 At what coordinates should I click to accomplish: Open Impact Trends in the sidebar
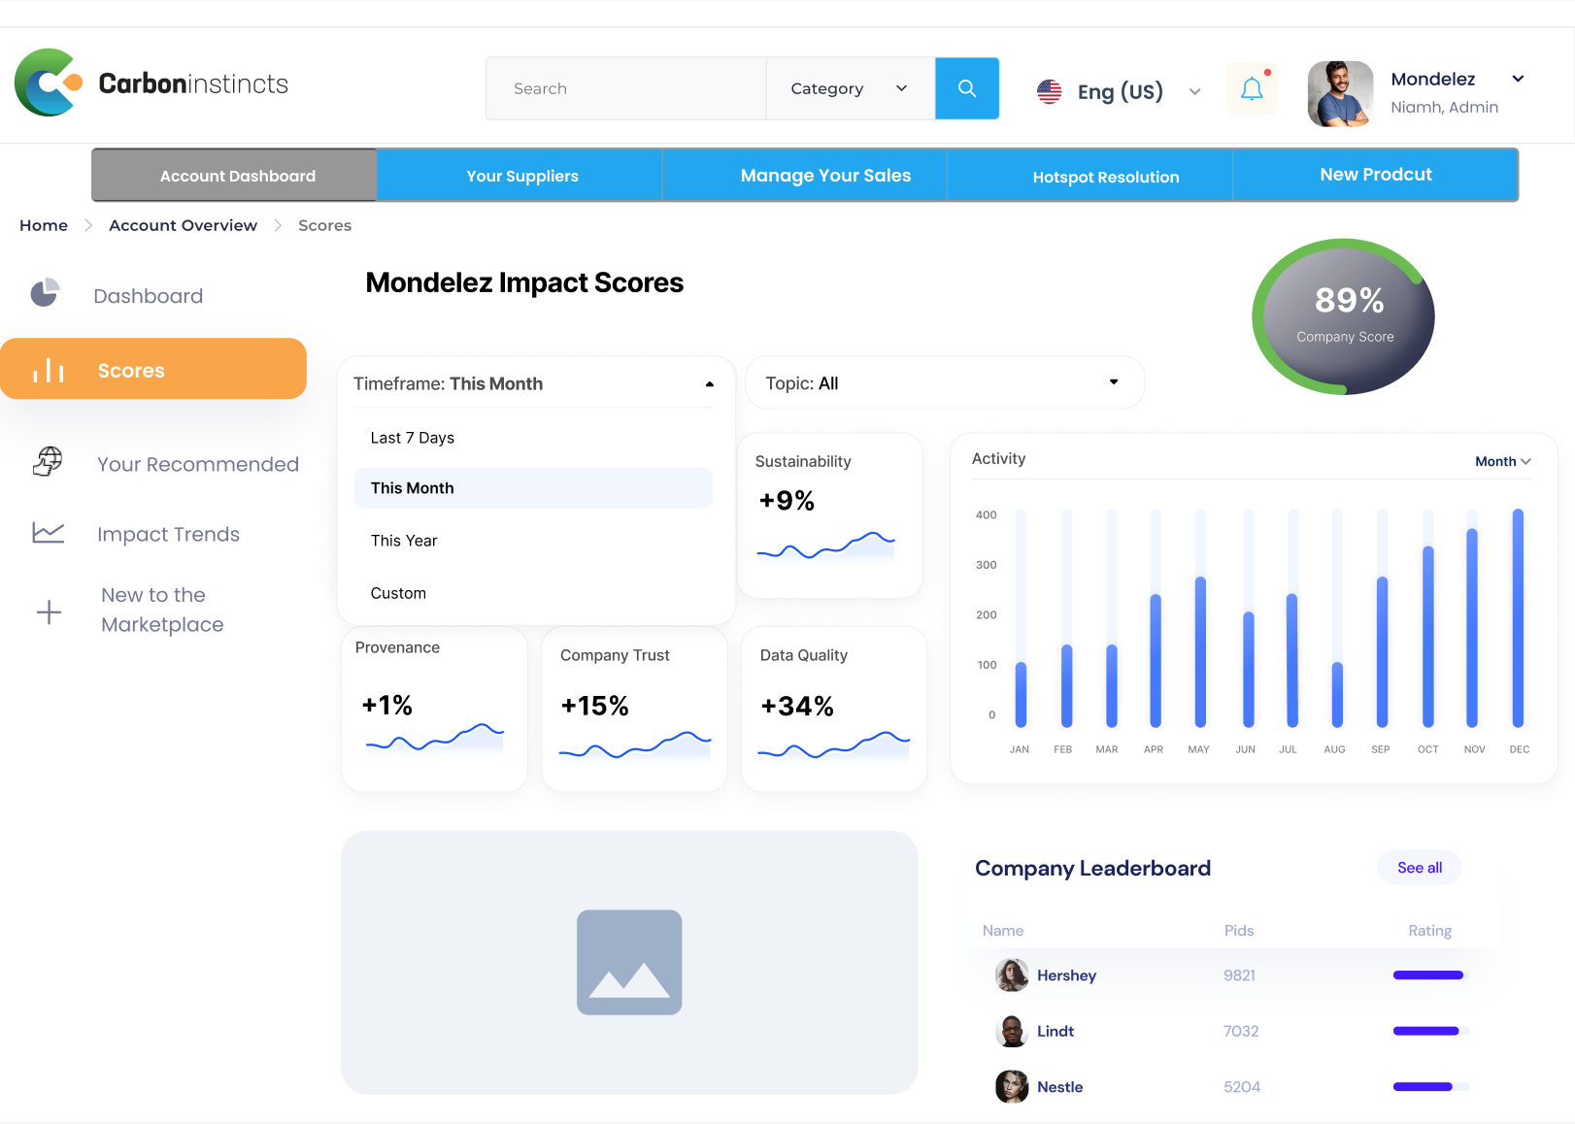point(168,534)
